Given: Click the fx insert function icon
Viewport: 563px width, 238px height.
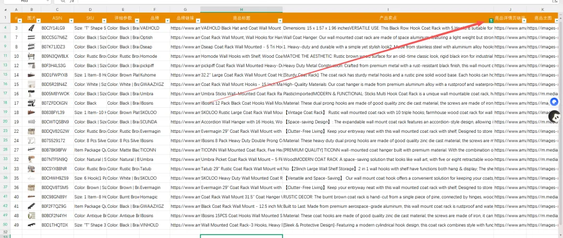Looking at the screenshot, I should click(72, 1).
